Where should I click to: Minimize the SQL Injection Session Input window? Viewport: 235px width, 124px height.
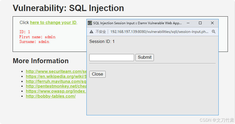188,23
